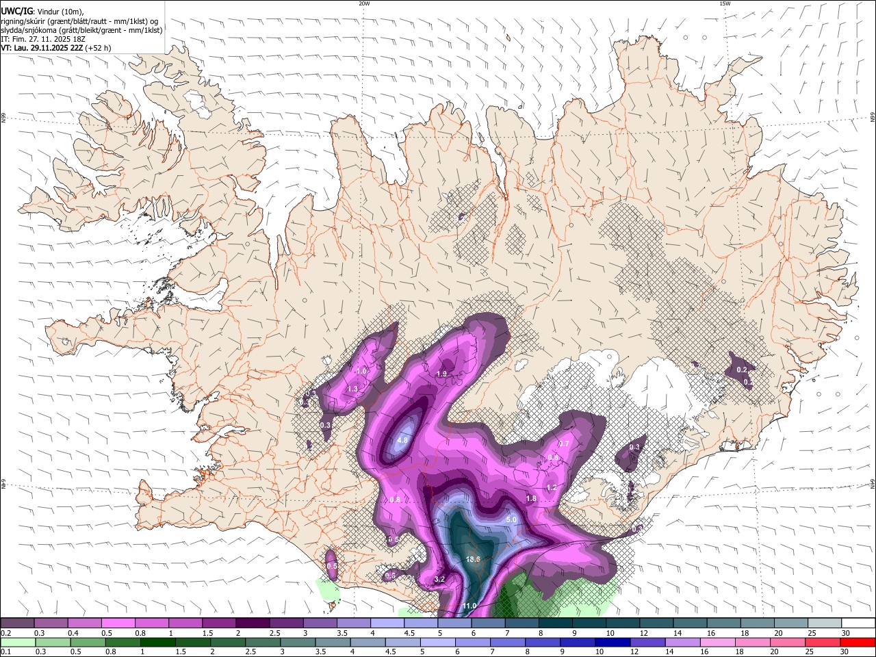Select the darkest green rain swatch between 1 and 1.5
The width and height of the screenshot is (876, 657).
coord(157,642)
